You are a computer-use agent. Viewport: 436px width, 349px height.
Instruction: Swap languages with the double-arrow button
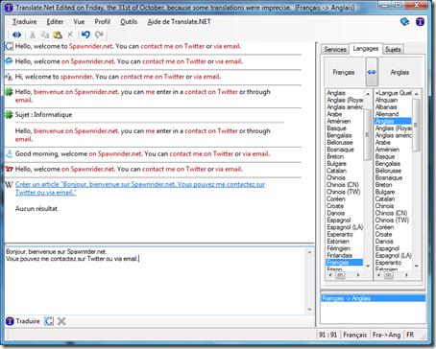pyautogui.click(x=372, y=72)
